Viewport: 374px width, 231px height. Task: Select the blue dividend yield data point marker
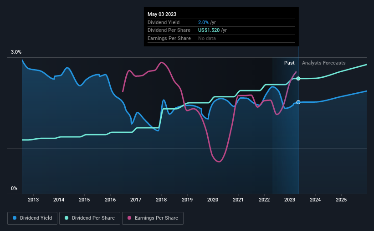(x=298, y=102)
